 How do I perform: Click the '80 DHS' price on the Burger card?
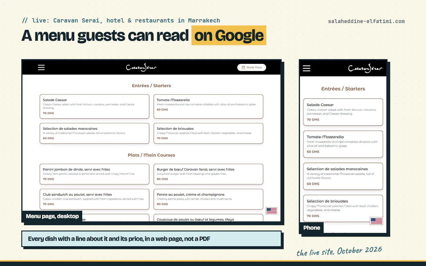pyautogui.click(x=162, y=179)
